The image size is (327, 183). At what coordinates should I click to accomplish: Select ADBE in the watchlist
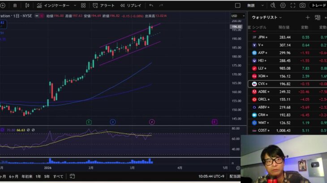tap(263, 91)
